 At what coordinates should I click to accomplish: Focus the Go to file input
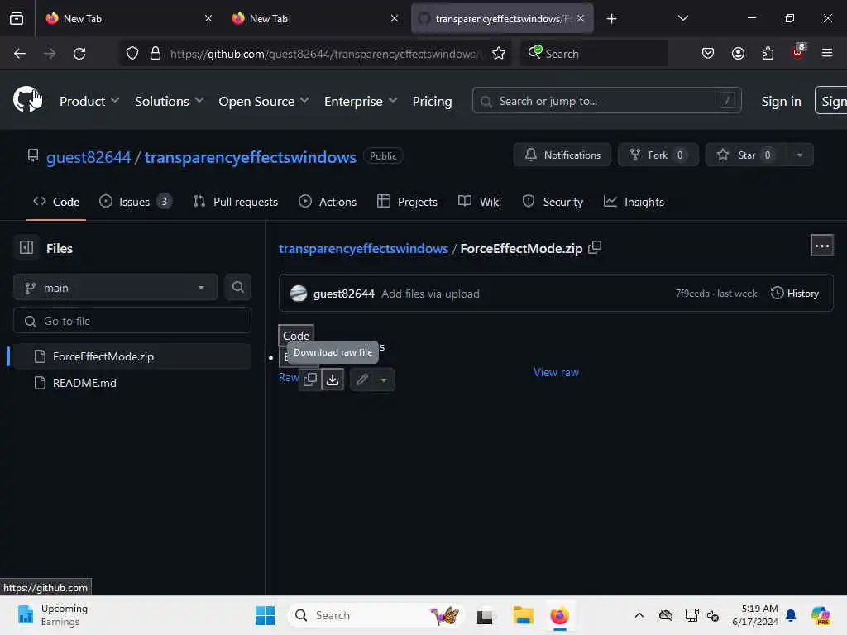(132, 321)
